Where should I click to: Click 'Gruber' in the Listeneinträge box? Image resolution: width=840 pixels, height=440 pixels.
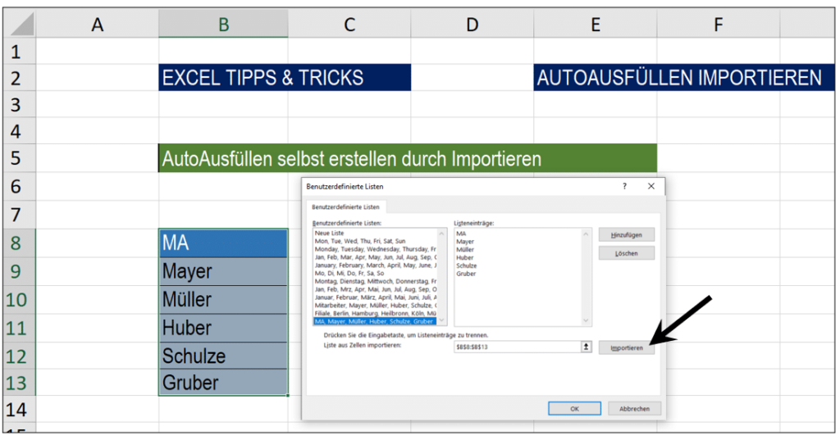(x=466, y=274)
